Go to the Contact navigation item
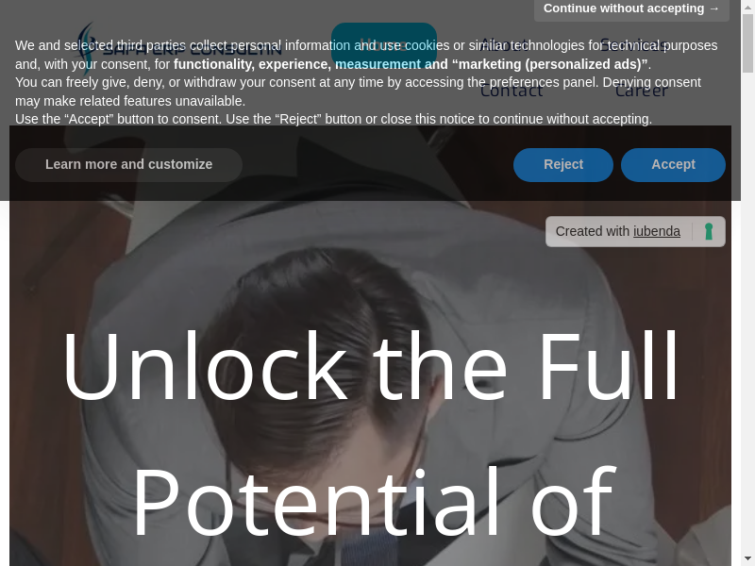Viewport: 755px width, 566px height. [512, 90]
